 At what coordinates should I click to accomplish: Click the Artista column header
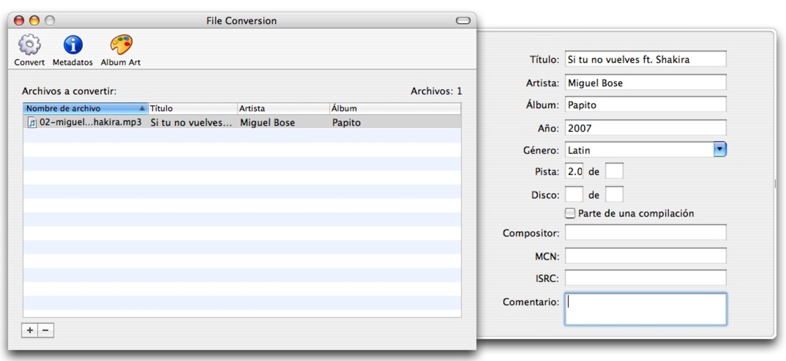tap(283, 109)
